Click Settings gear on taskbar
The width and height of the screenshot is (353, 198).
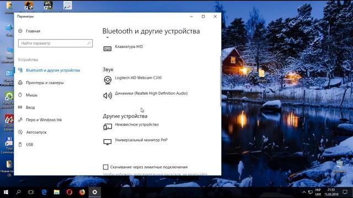95,192
